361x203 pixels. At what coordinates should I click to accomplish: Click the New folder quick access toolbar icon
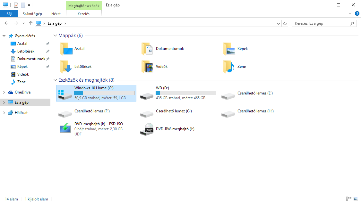pyautogui.click(x=23, y=5)
